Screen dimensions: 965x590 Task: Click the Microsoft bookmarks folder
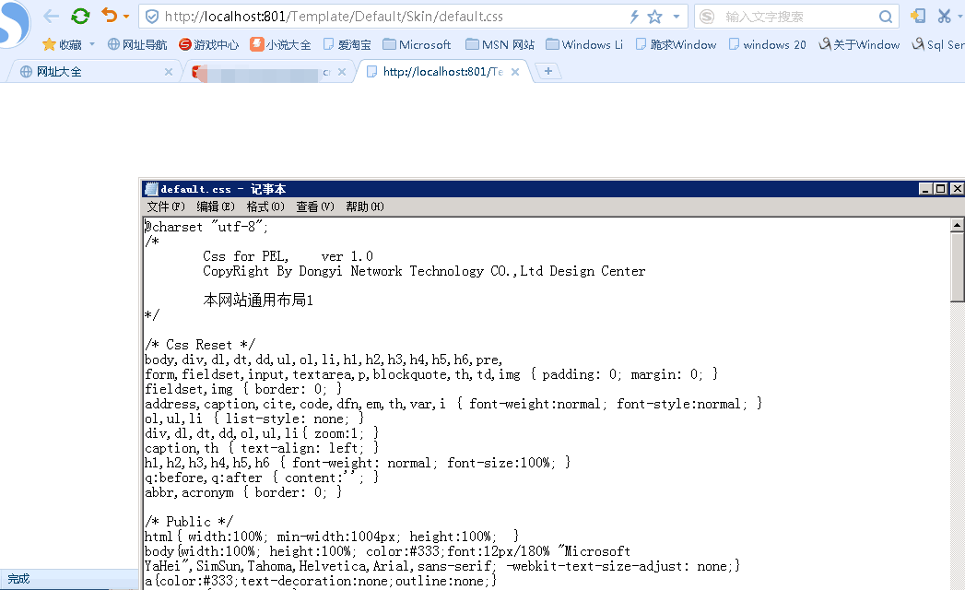pos(417,44)
